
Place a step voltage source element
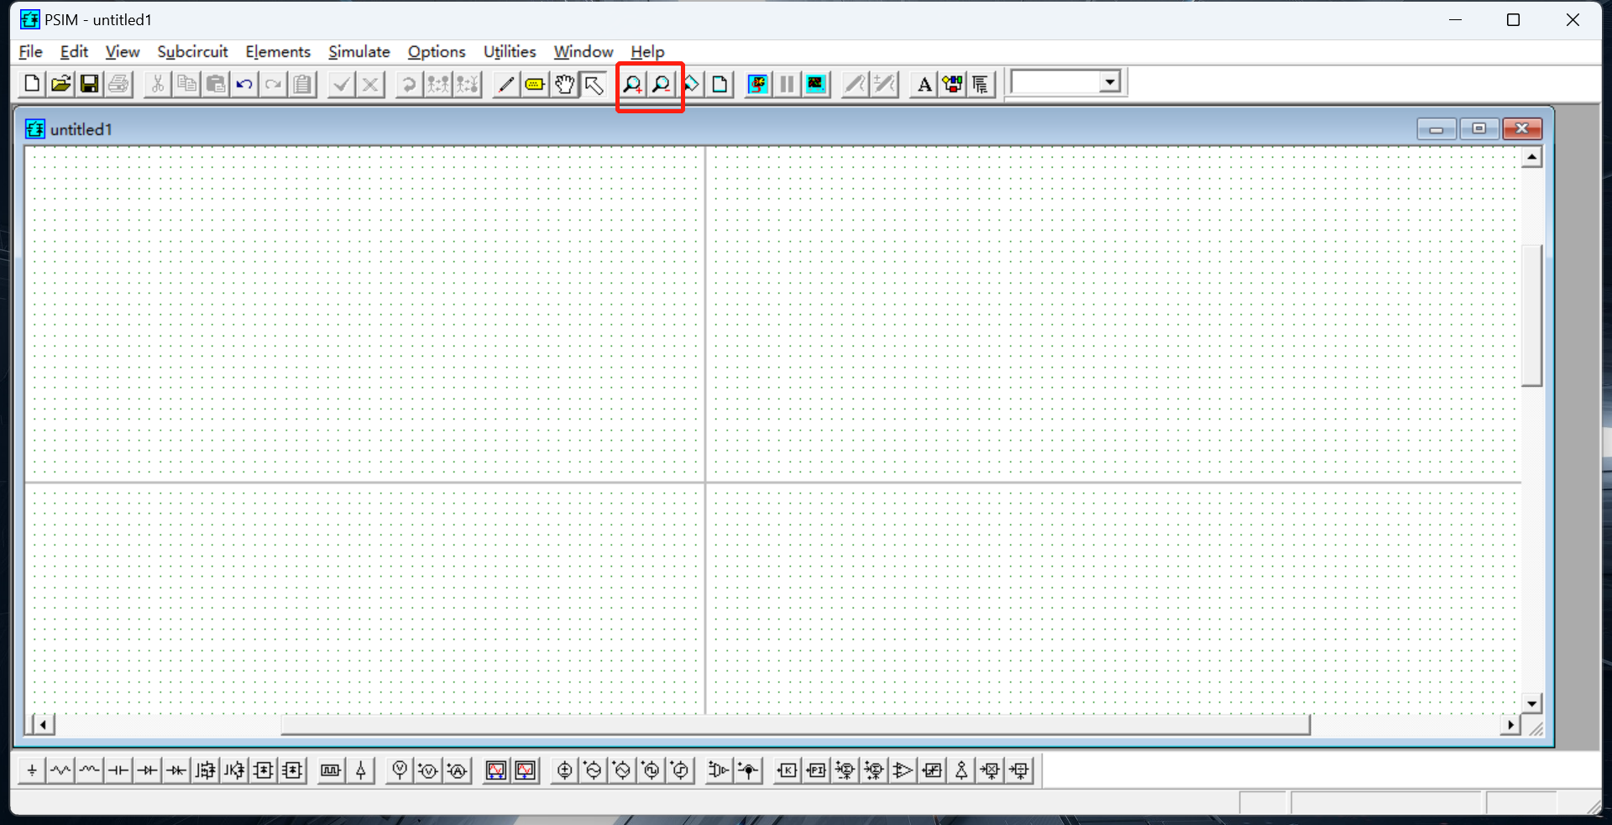point(680,770)
